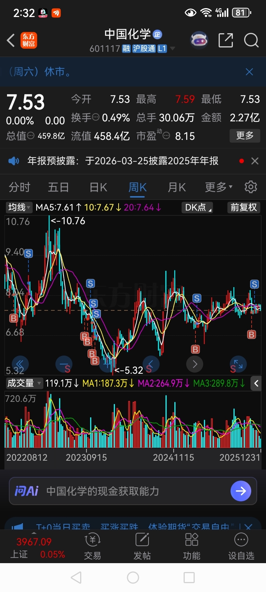Screen dimensions: 266x592
Task: Expand stock switcher arrow beside L1
Action: tap(172, 49)
